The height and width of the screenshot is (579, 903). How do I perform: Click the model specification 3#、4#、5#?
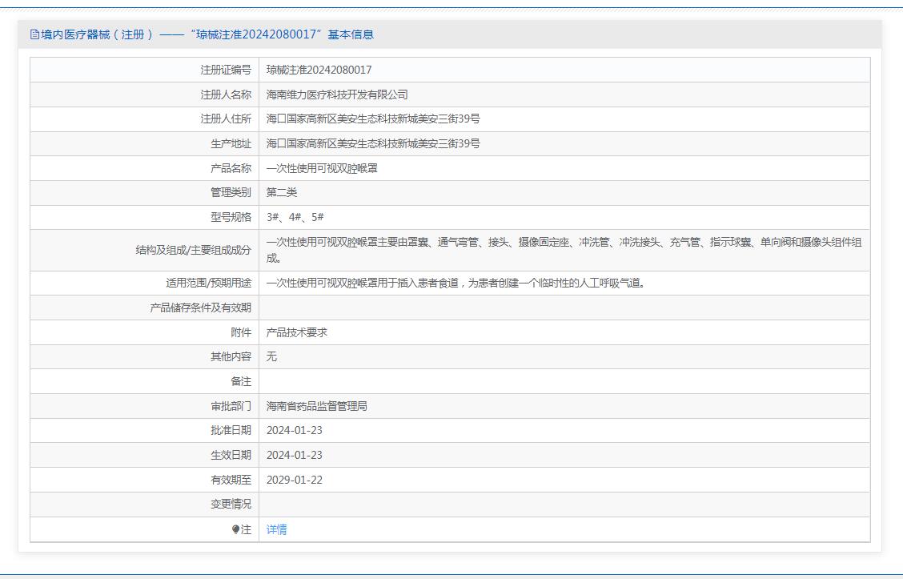[295, 217]
